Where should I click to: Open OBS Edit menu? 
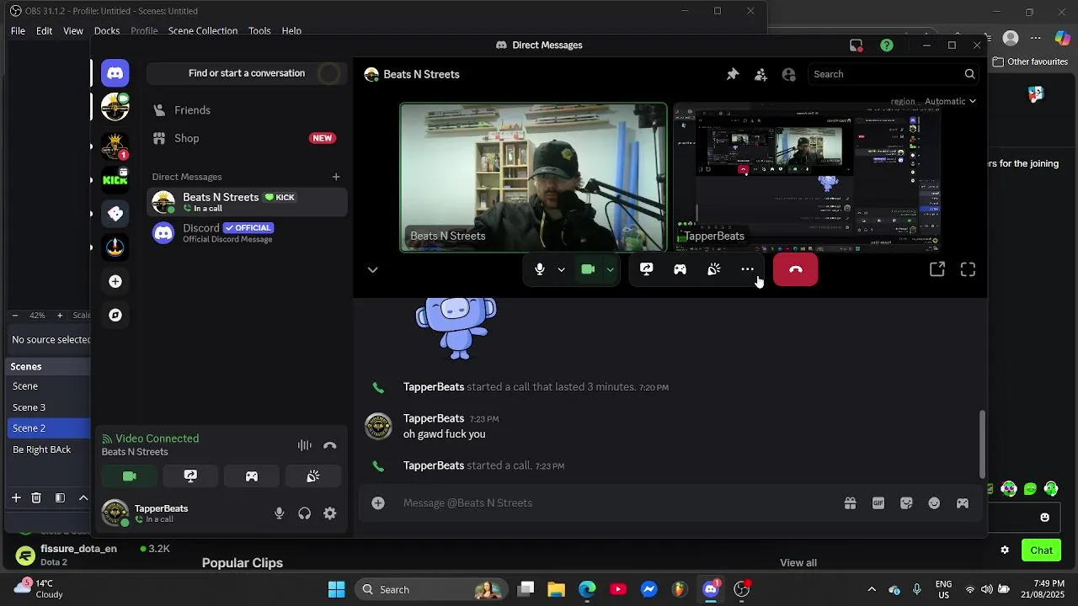(x=44, y=31)
